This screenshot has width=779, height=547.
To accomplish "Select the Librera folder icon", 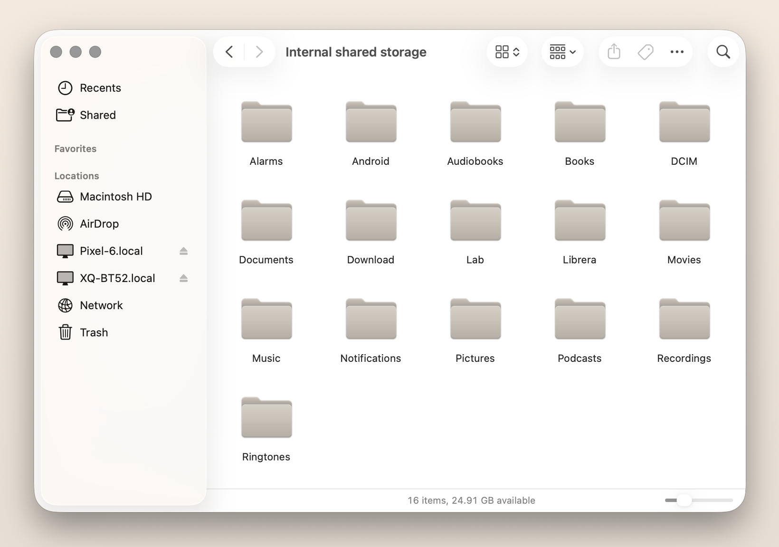I will click(x=580, y=220).
